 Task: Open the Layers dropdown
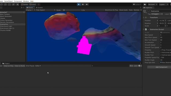164,5
